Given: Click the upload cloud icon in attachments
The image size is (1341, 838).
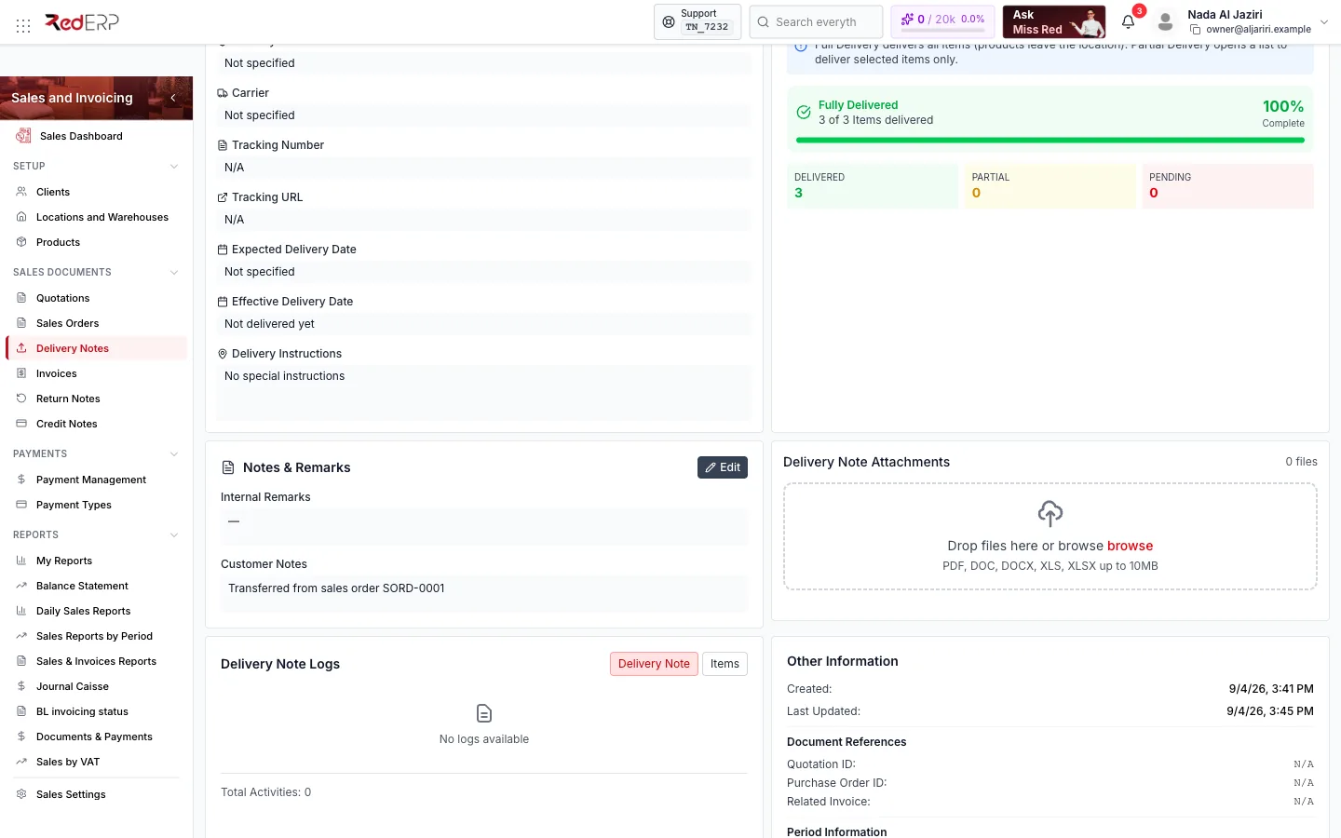Looking at the screenshot, I should (1050, 513).
